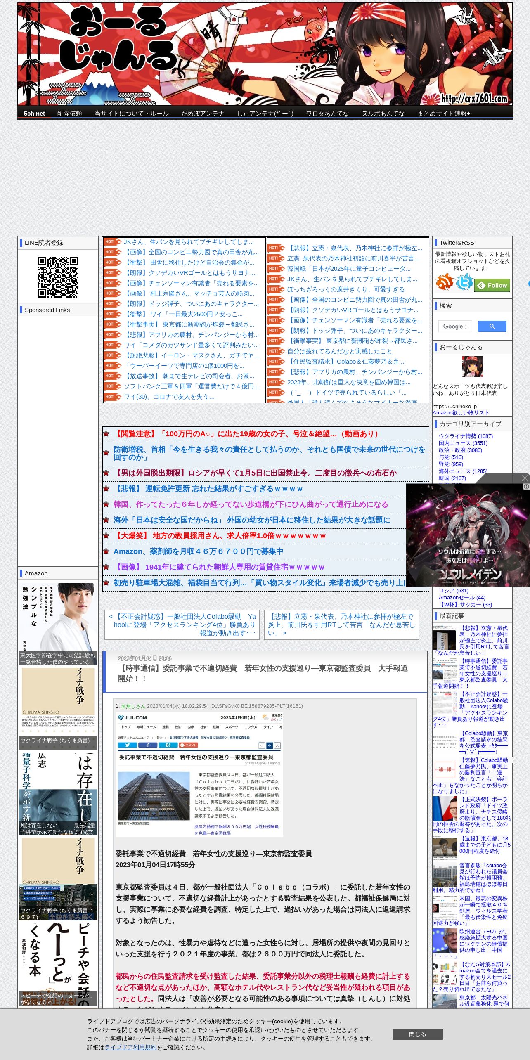The width and height of the screenshot is (530, 1060).
Task: Open the ウクライナ情勢 (1087) category
Action: point(466,436)
